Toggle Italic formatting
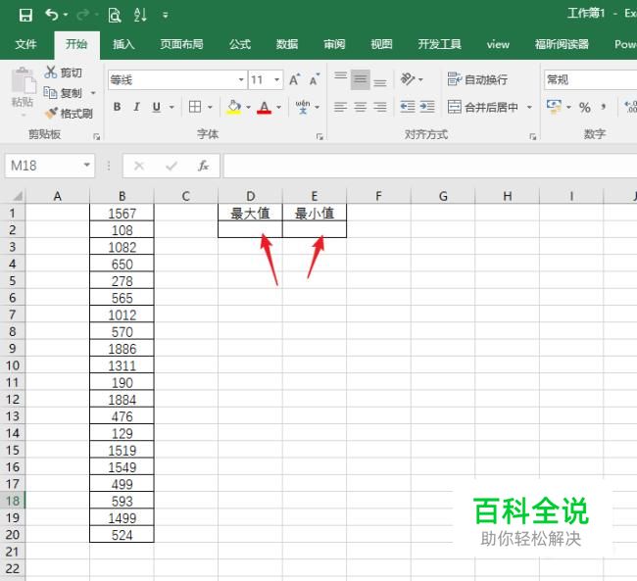The image size is (637, 581). pyautogui.click(x=136, y=107)
